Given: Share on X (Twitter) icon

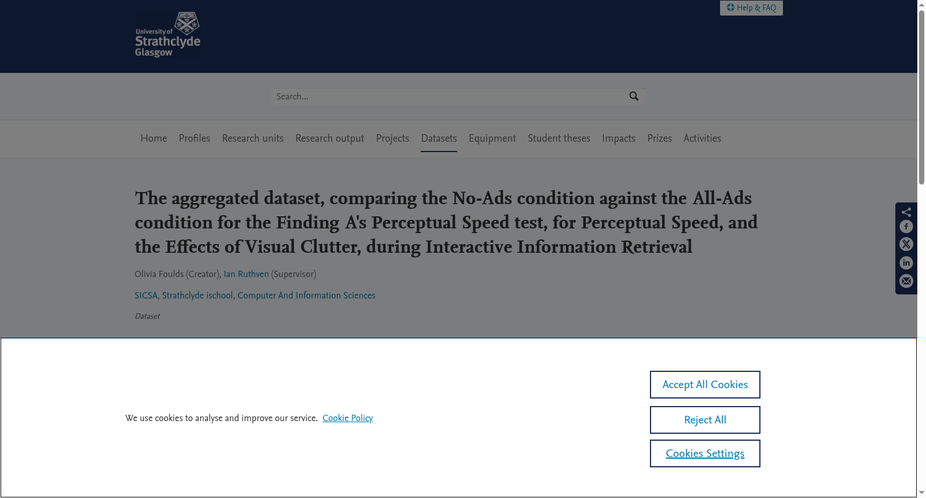Looking at the screenshot, I should [906, 245].
